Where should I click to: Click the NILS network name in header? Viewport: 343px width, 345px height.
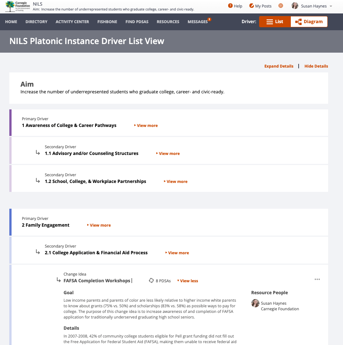[38, 4]
